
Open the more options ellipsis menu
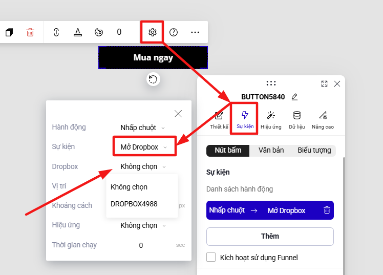click(195, 32)
